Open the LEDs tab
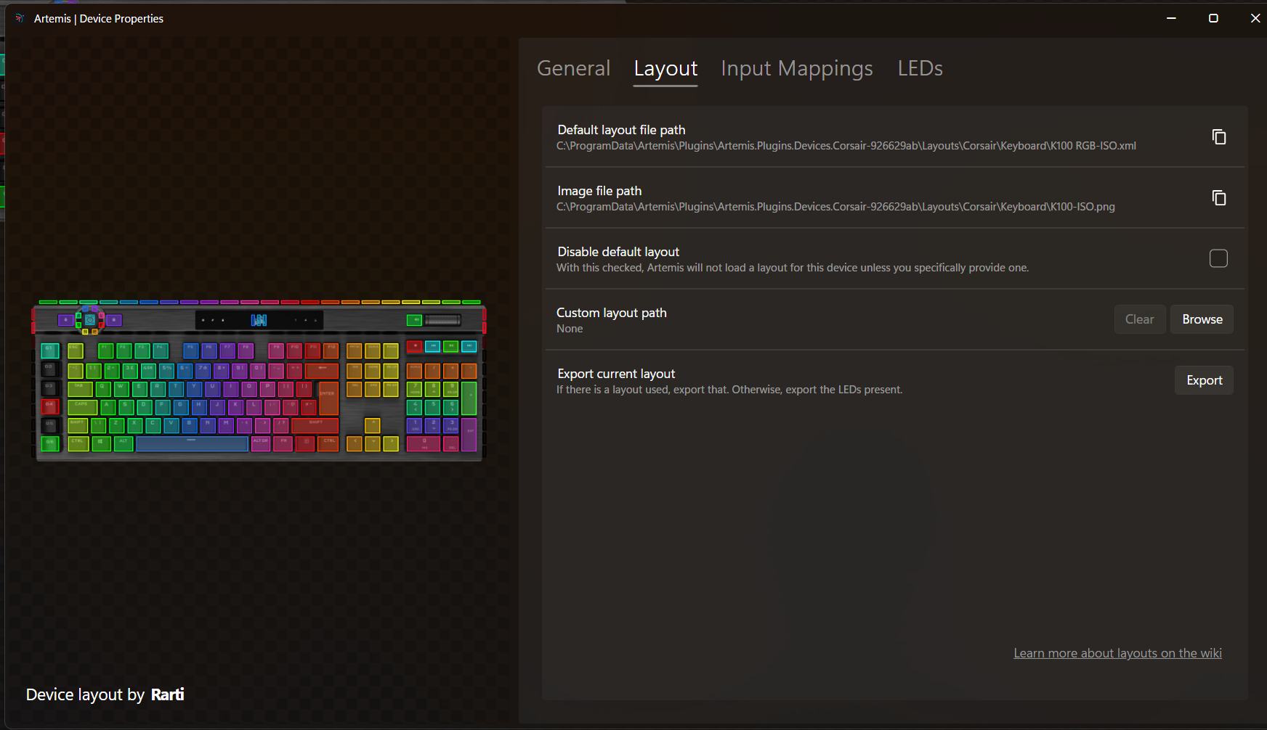This screenshot has width=1267, height=730. (920, 68)
